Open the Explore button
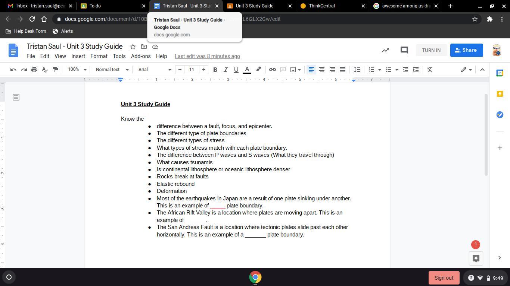Screen dimensions: 510x286 [x=476, y=258]
